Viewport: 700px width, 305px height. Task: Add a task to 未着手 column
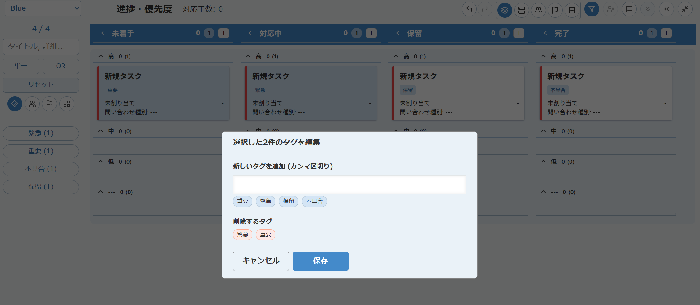pyautogui.click(x=224, y=33)
